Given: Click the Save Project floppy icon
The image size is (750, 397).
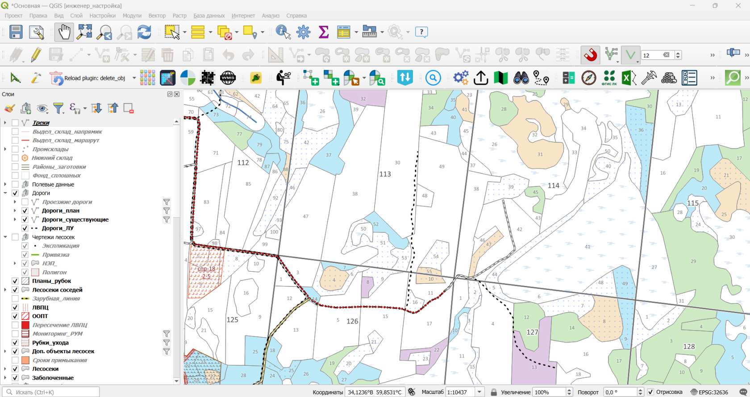Looking at the screenshot, I should tap(16, 32).
